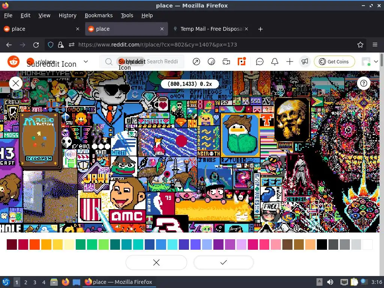Open the notifications bell
Image resolution: width=384 pixels, height=288 pixels.
pyautogui.click(x=275, y=62)
